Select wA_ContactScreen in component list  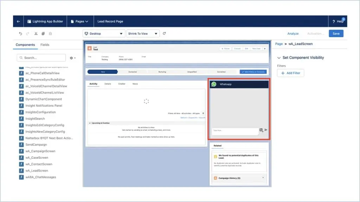pos(39,164)
